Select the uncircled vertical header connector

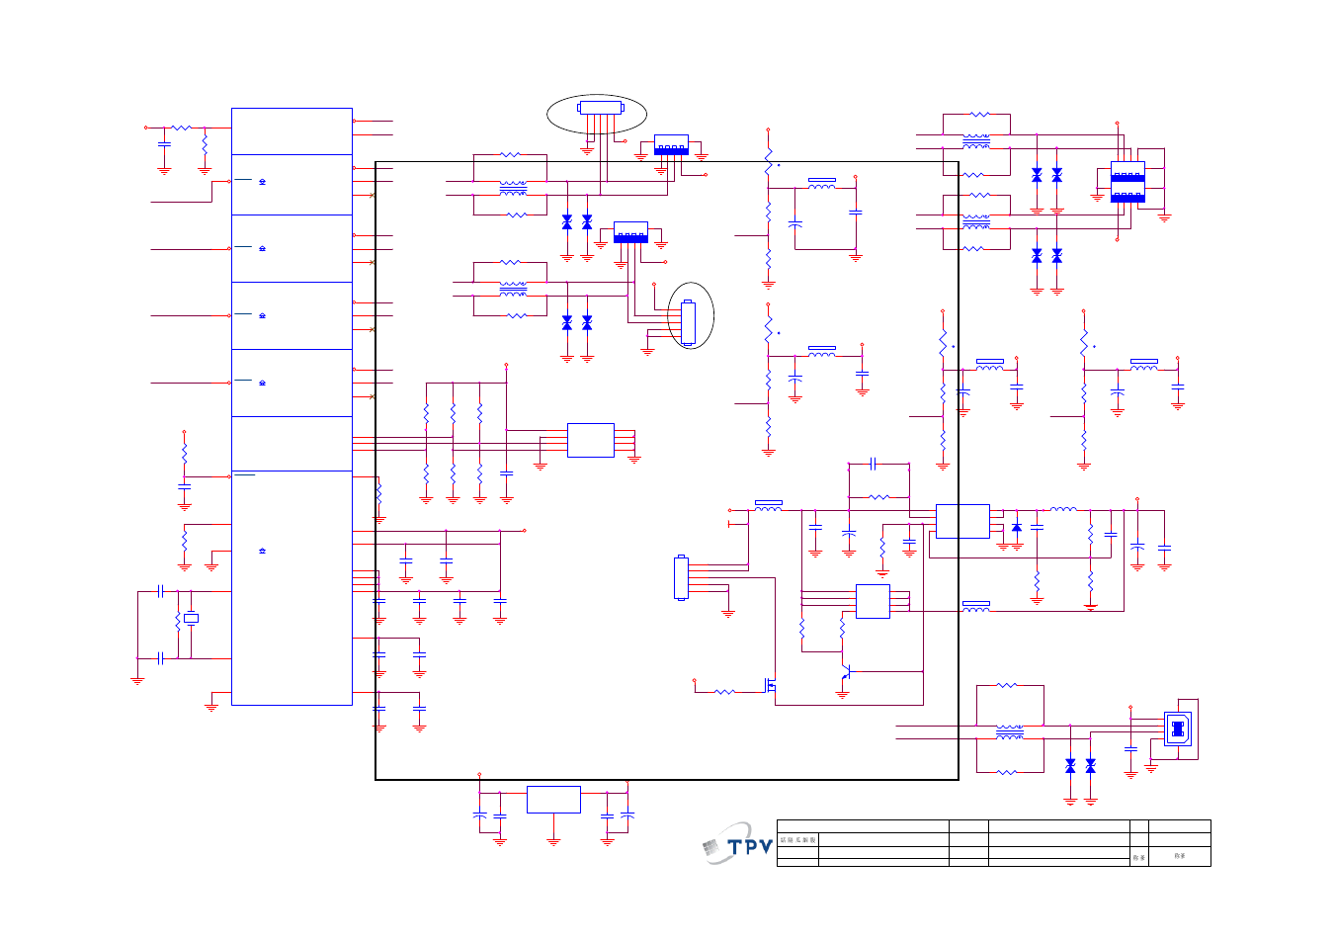pyautogui.click(x=681, y=577)
